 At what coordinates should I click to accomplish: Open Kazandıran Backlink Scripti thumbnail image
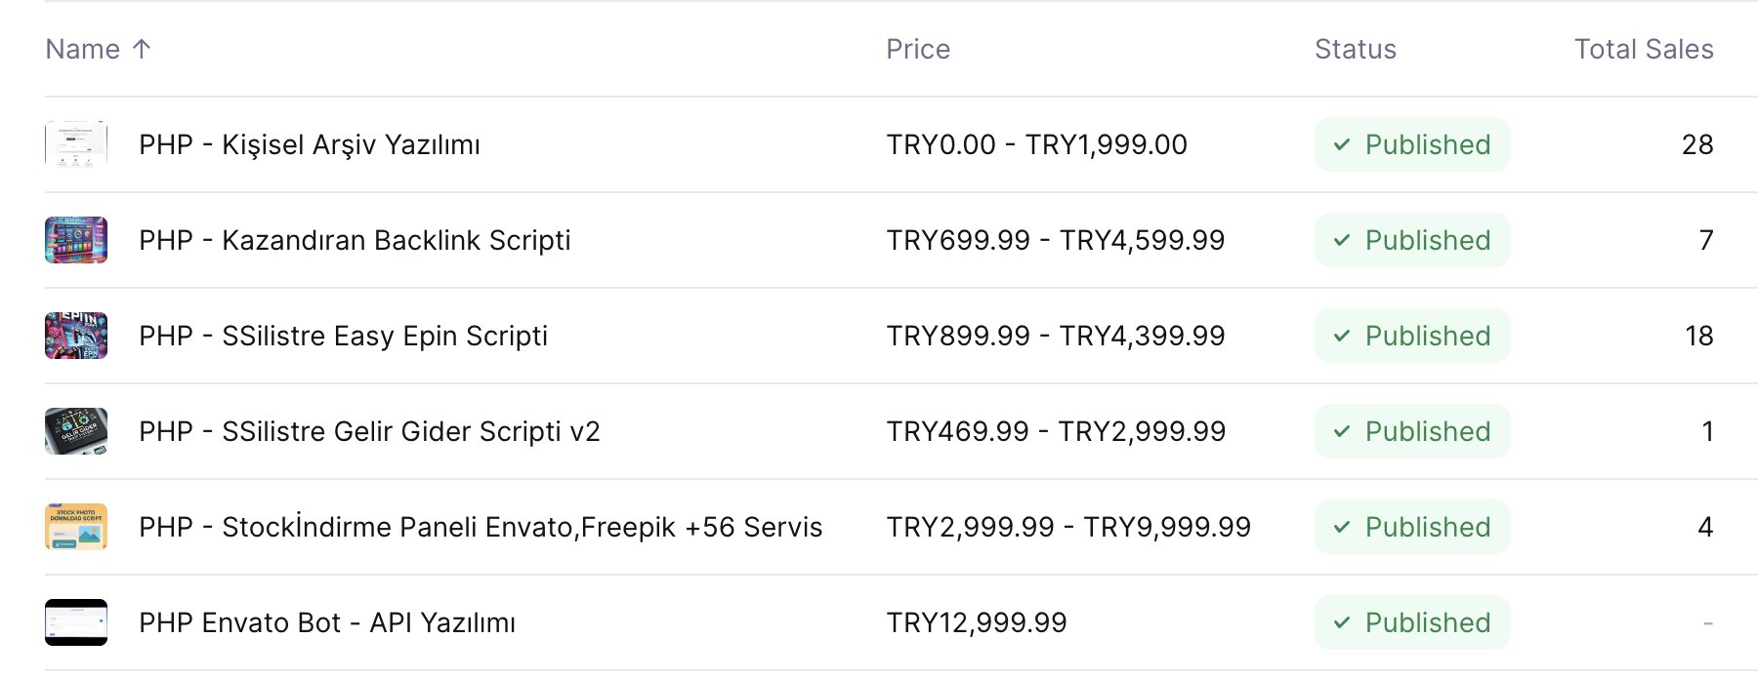click(76, 240)
